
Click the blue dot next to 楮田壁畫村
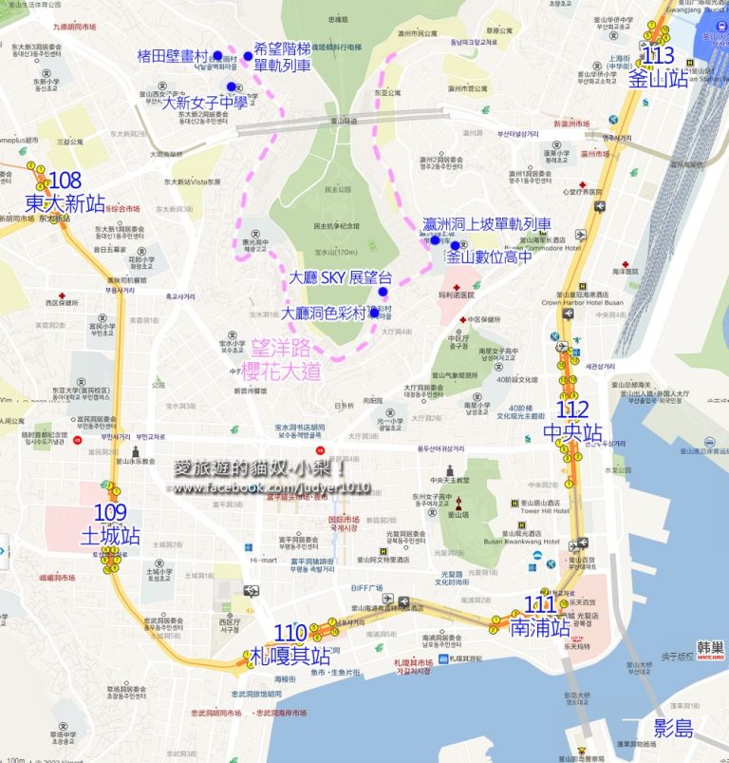click(x=217, y=55)
